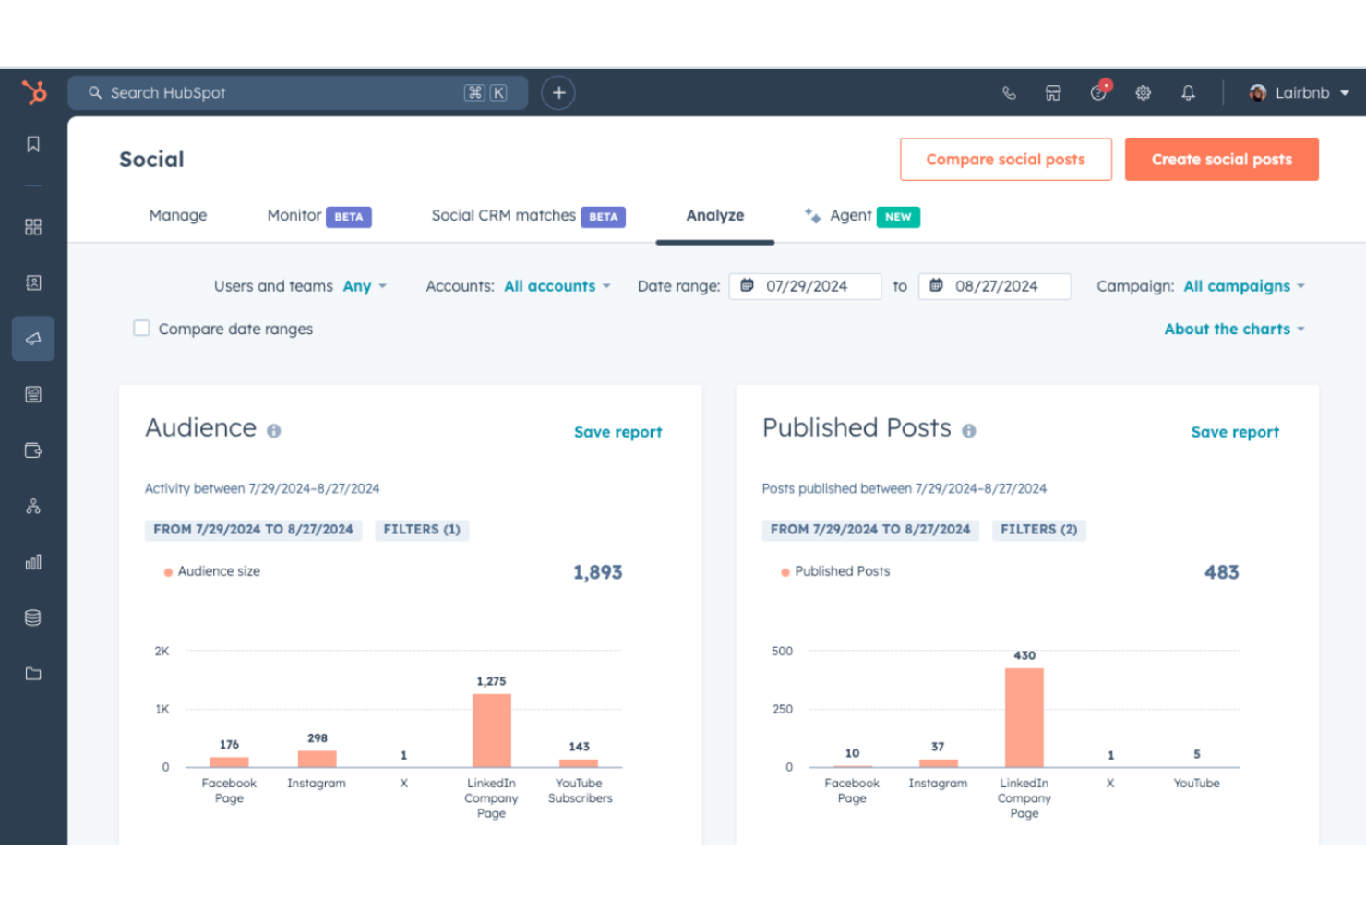Open the All accounts dropdown
The width and height of the screenshot is (1366, 911).
pos(550,286)
